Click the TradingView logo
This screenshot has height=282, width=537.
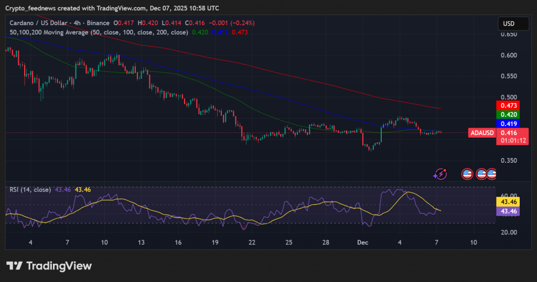pyautogui.click(x=49, y=266)
